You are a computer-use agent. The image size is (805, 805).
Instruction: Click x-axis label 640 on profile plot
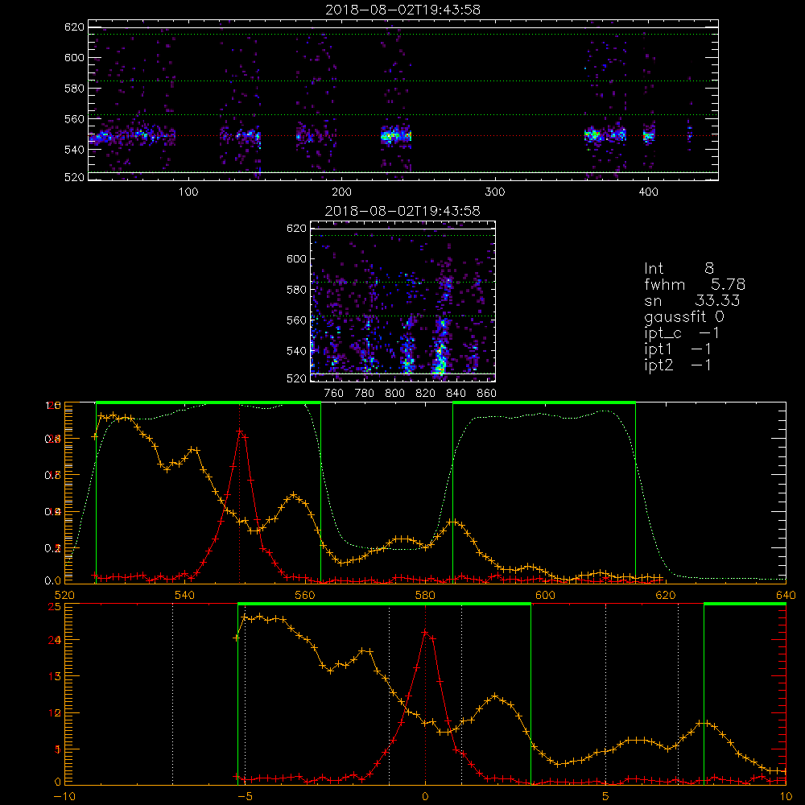tap(786, 595)
